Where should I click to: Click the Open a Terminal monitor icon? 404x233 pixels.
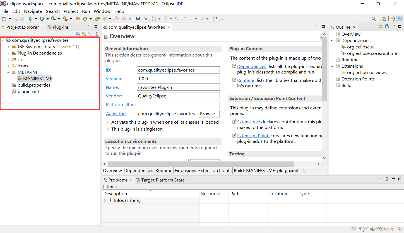coord(138,19)
